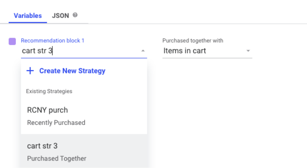Switch to the JSON tab
307x168 pixels.
pos(60,16)
